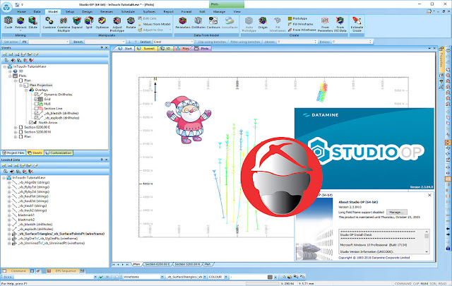Viewport: 452px width, 286px height.
Task: Click the Origin tool in Create group
Action: click(263, 23)
